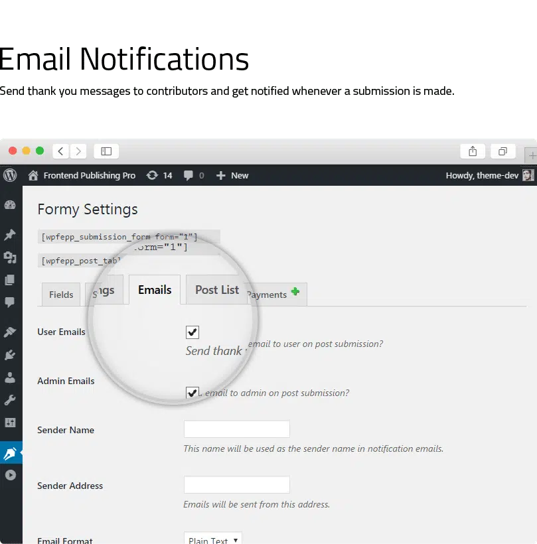Add a new browser tab plus button
This screenshot has height=544, width=537.
(x=532, y=155)
